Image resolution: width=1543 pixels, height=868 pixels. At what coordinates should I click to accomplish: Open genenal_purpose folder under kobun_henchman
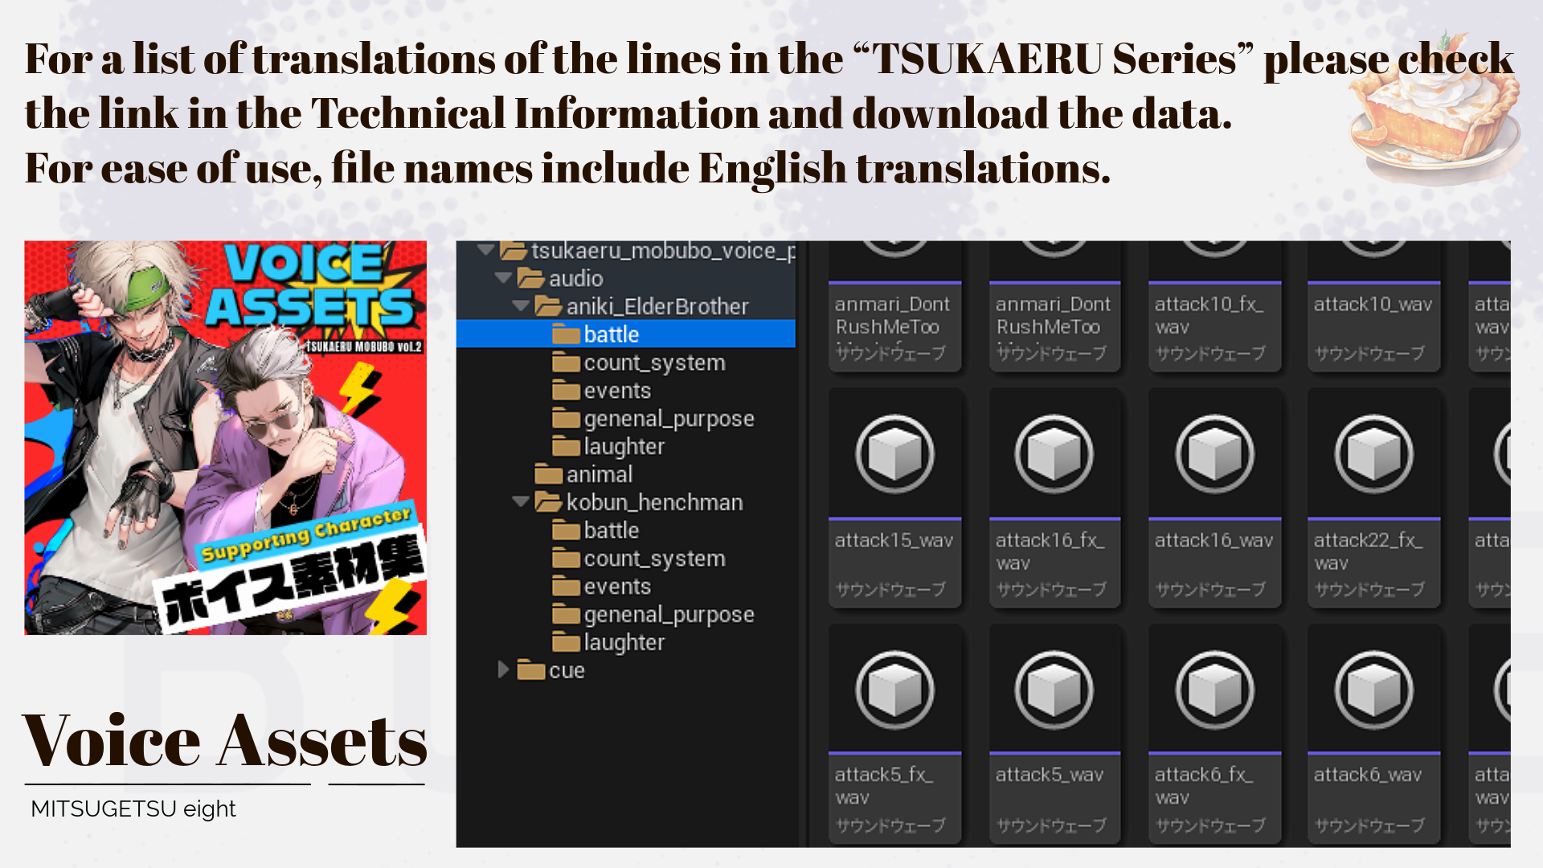tap(653, 615)
